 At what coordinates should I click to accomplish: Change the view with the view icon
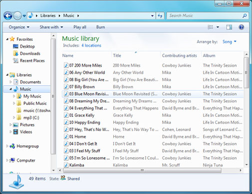pyautogui.click(x=211, y=27)
